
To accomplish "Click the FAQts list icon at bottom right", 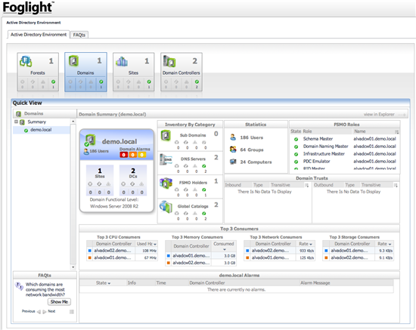I will 72,312.
